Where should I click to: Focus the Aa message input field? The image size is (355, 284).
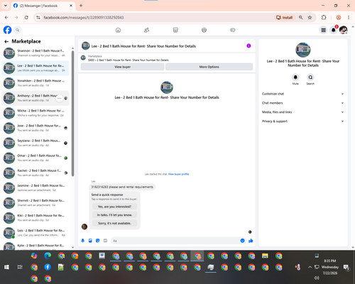point(175,241)
